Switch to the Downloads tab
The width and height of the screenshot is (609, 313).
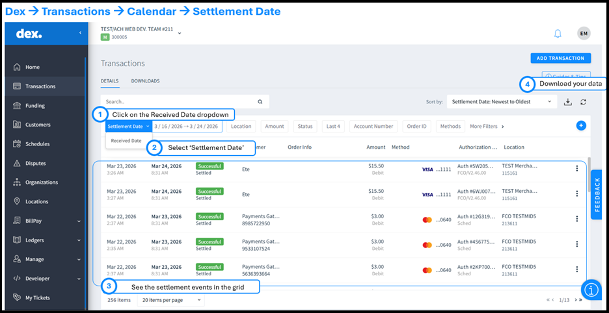point(145,81)
